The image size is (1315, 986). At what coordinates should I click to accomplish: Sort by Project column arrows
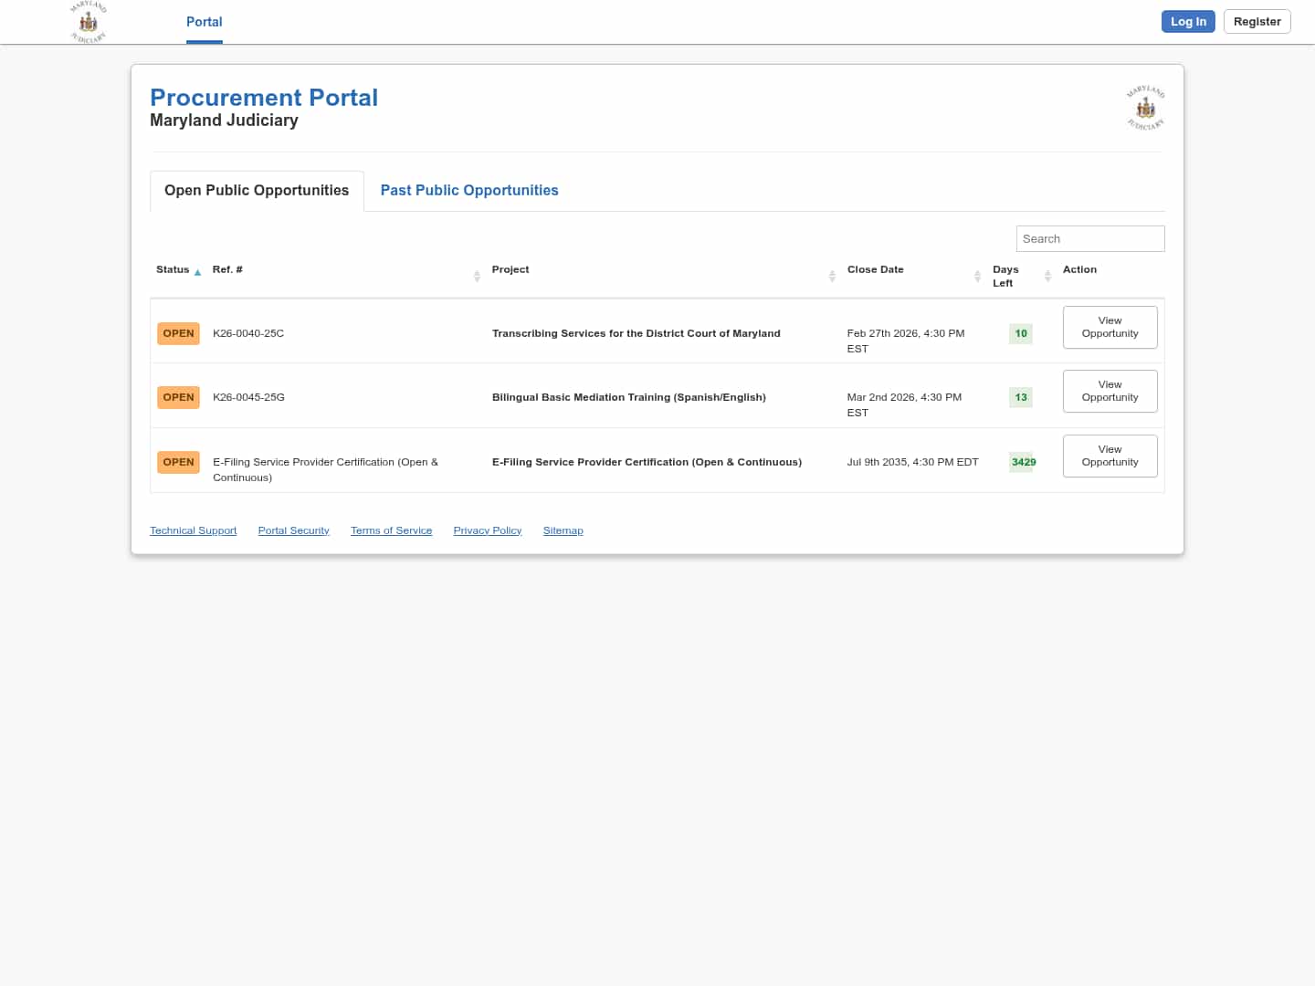pos(832,276)
